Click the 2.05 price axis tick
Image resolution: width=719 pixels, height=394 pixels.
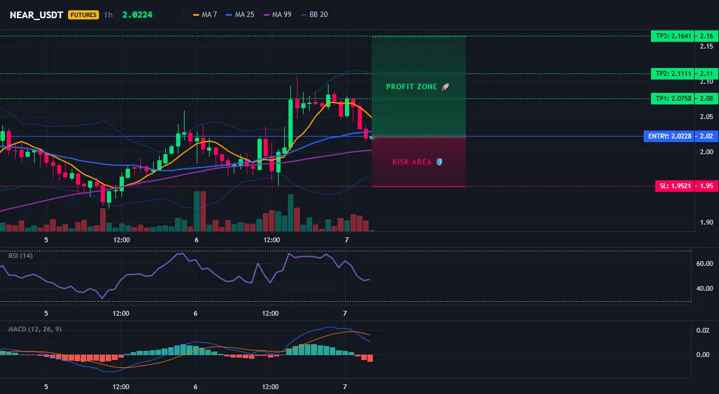click(x=707, y=117)
